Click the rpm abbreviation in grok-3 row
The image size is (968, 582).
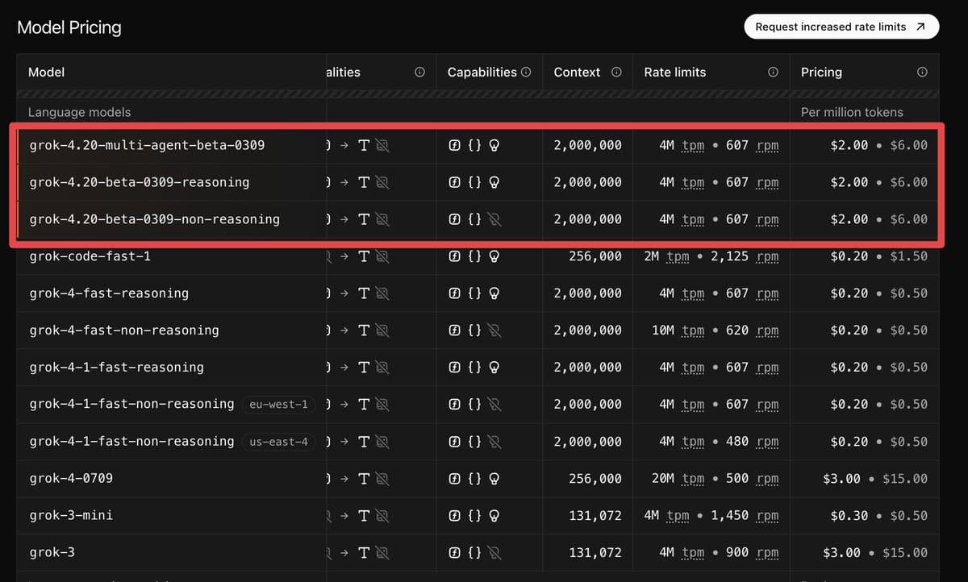pos(768,552)
